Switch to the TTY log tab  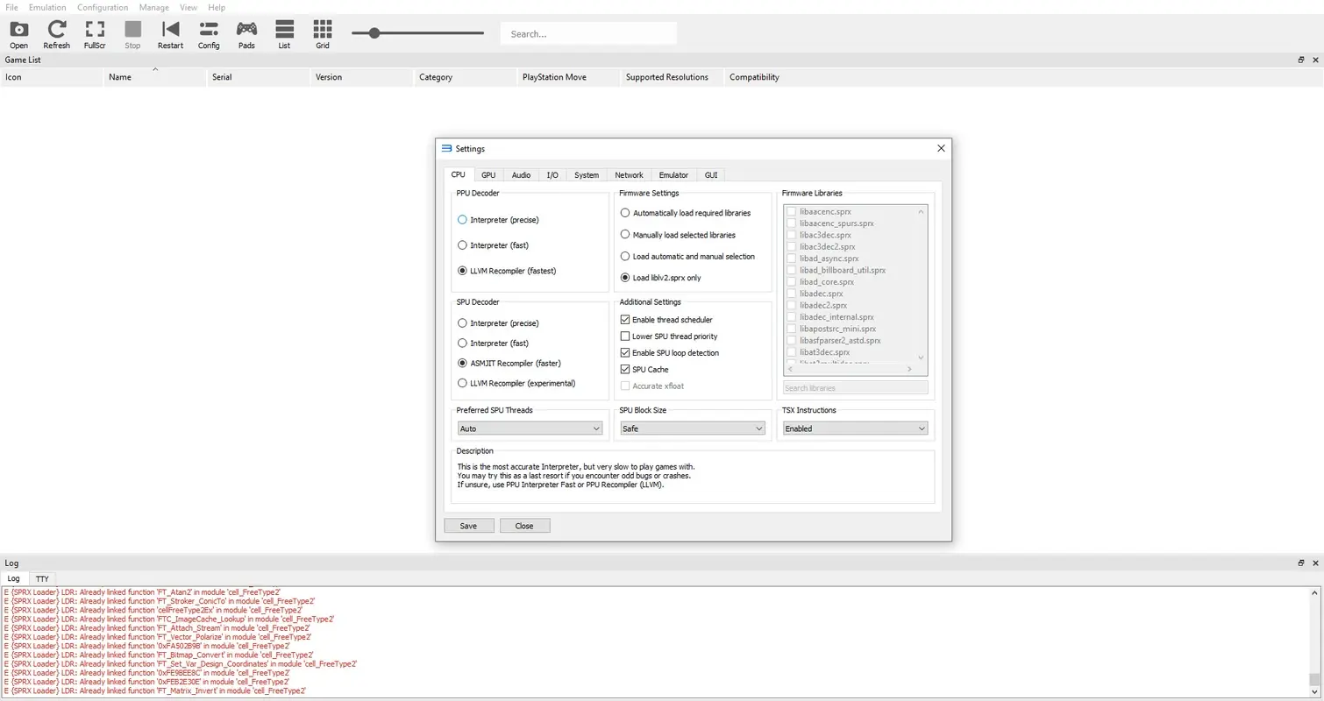click(x=42, y=578)
